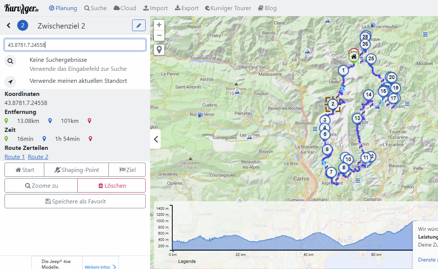
Task: Open the Cloud menu
Action: tap(125, 8)
